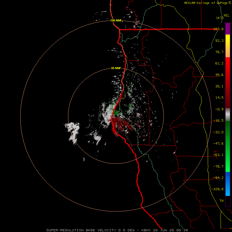Select the -47.6 legend value
232x232 pixels.
[x=218, y=144]
